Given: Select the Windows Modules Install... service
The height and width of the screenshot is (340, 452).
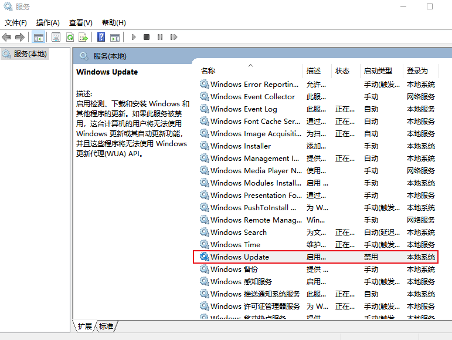Looking at the screenshot, I should pyautogui.click(x=318, y=183).
